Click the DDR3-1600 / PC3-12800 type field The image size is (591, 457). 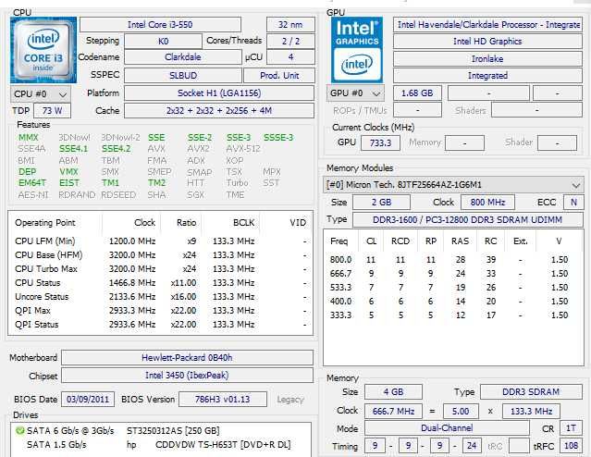pyautogui.click(x=468, y=220)
